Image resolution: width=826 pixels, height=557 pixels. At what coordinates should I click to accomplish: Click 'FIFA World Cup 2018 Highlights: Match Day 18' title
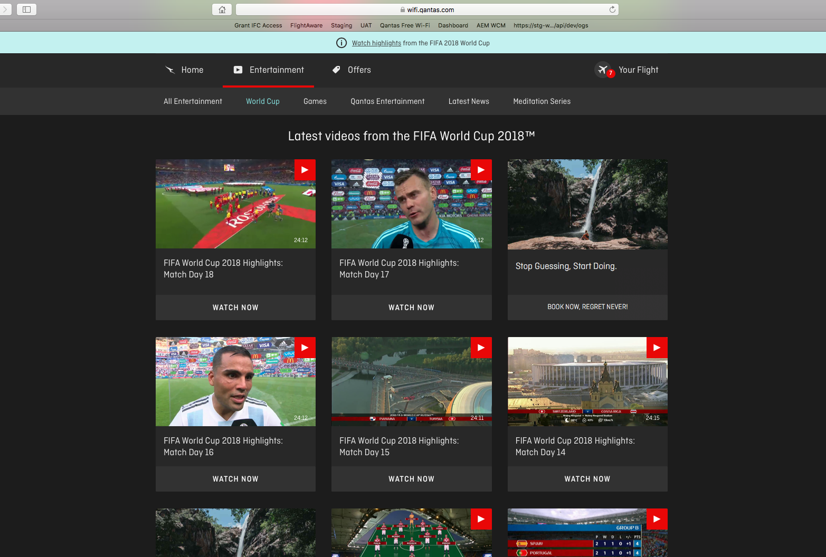click(223, 268)
